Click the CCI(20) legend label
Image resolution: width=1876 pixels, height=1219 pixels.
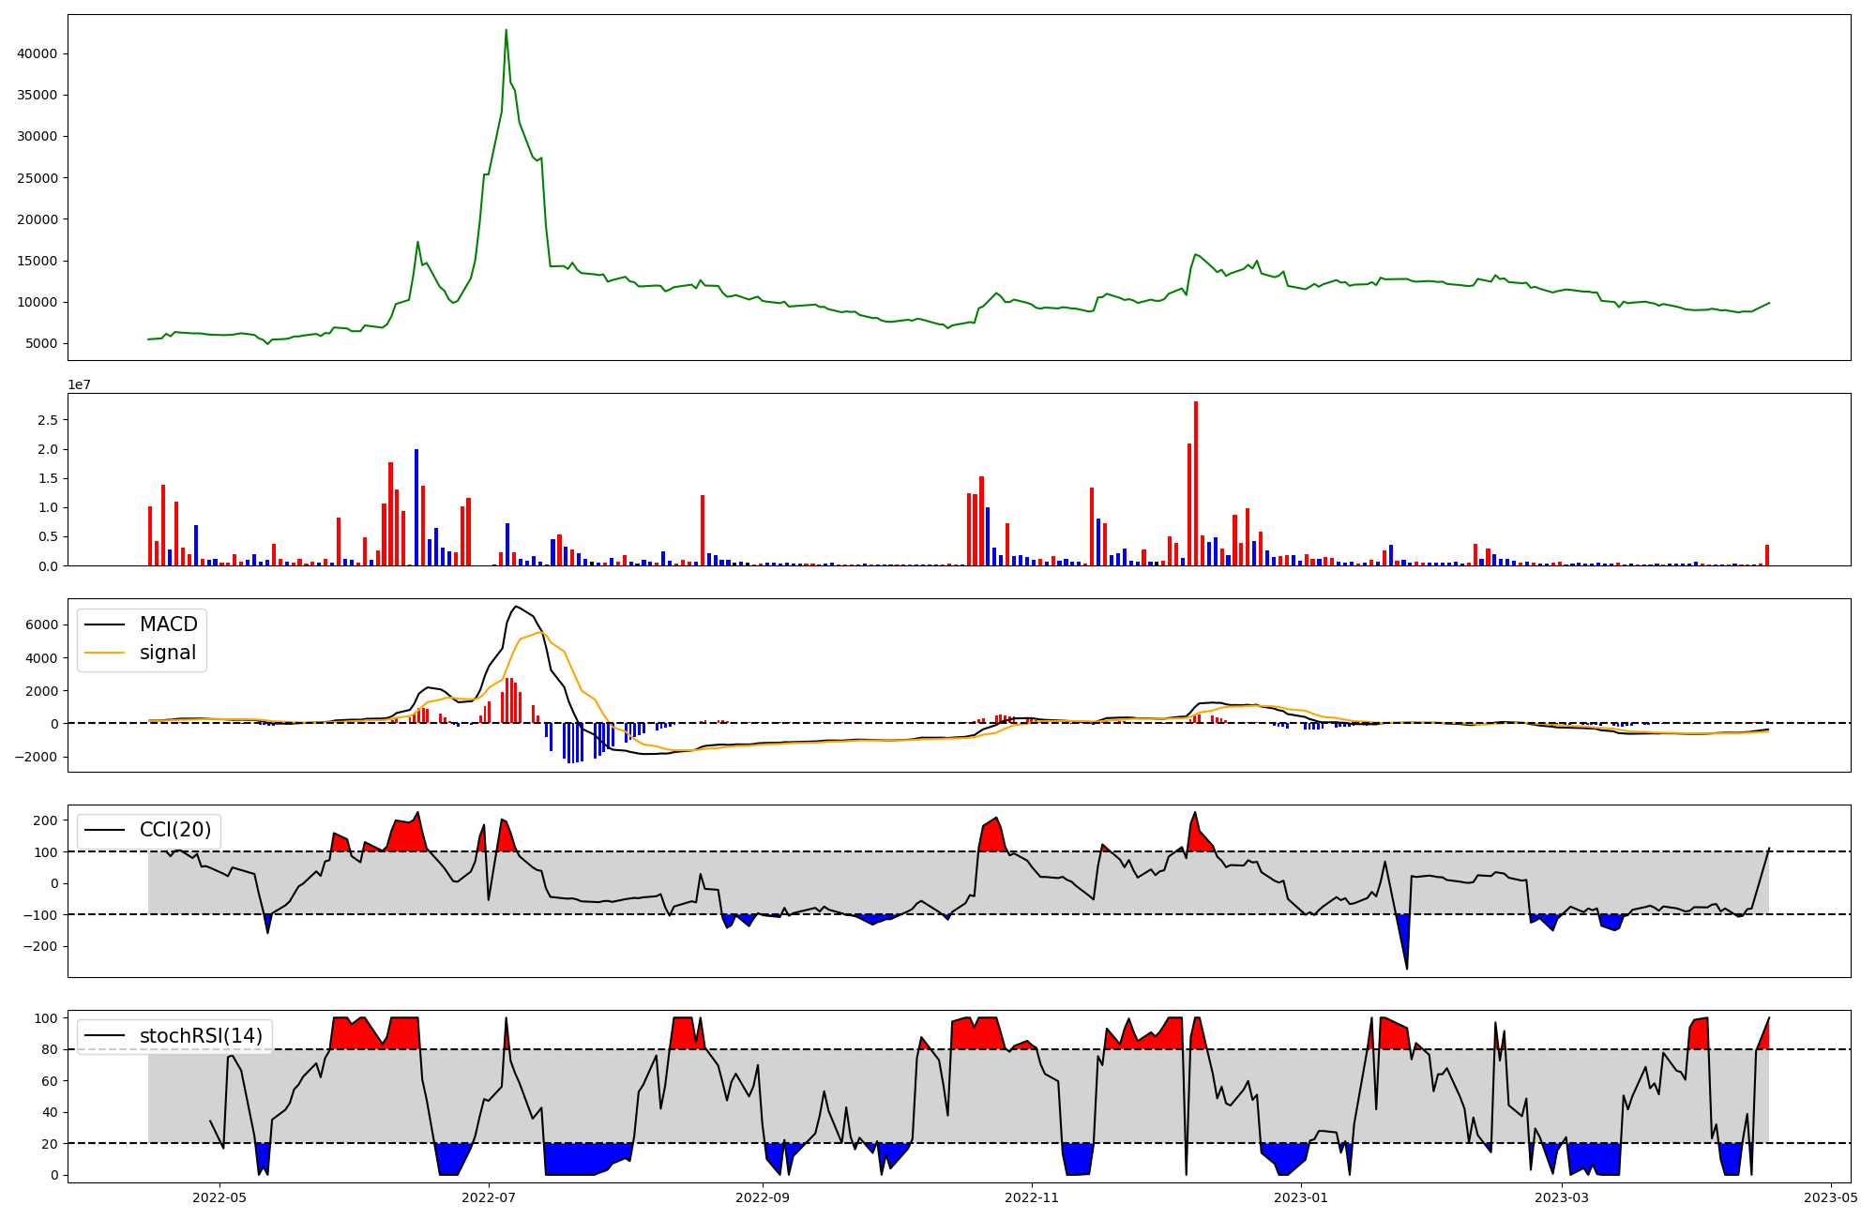point(175,830)
